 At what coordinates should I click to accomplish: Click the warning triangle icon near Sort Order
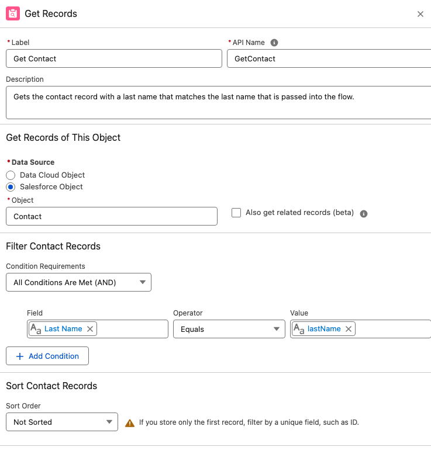[x=130, y=423]
